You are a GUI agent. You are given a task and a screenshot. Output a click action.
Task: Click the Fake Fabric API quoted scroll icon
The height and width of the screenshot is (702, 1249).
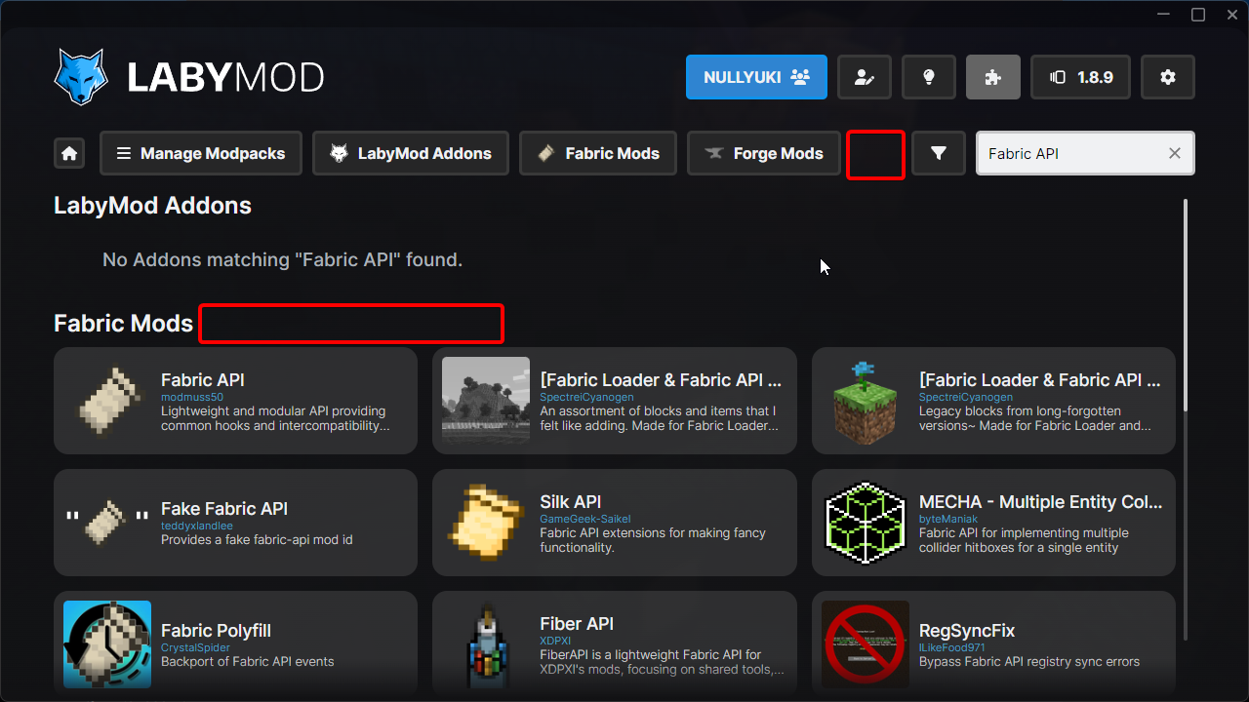(107, 523)
